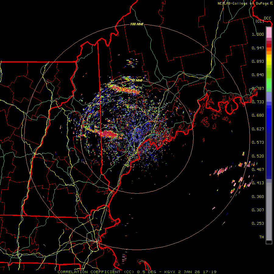274x274 pixels.
Task: Select the 0.787 legend value
Action: tap(258, 88)
